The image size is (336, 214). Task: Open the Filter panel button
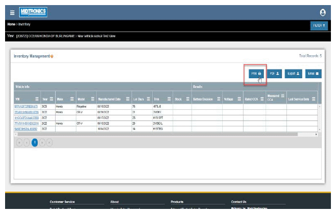(319, 26)
